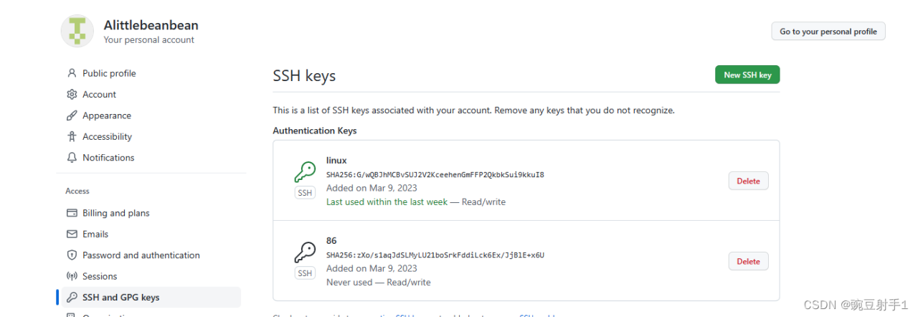The image size is (918, 317).
Task: Click the Appearance paintbrush icon
Action: tap(72, 115)
